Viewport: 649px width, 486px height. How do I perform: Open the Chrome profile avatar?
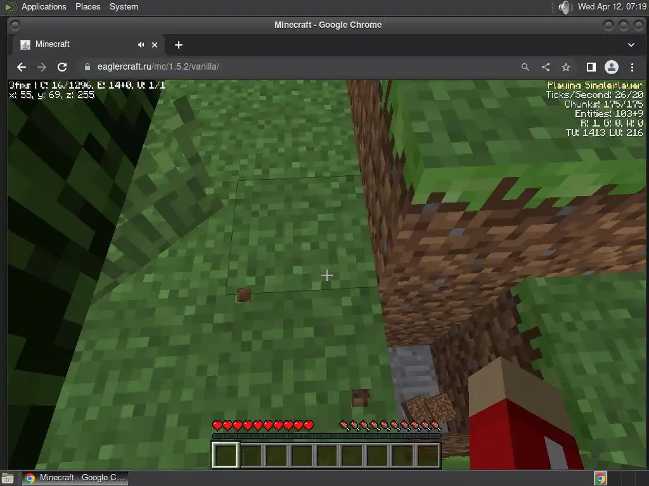pos(612,67)
